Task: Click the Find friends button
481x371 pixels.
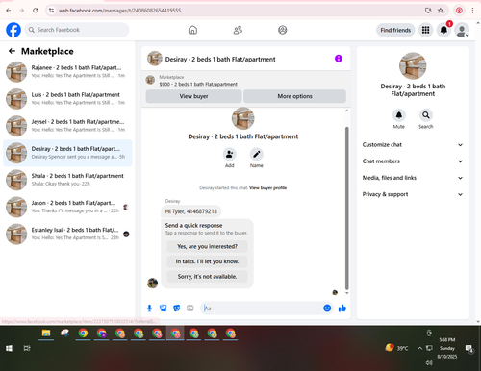Action: pyautogui.click(x=395, y=30)
